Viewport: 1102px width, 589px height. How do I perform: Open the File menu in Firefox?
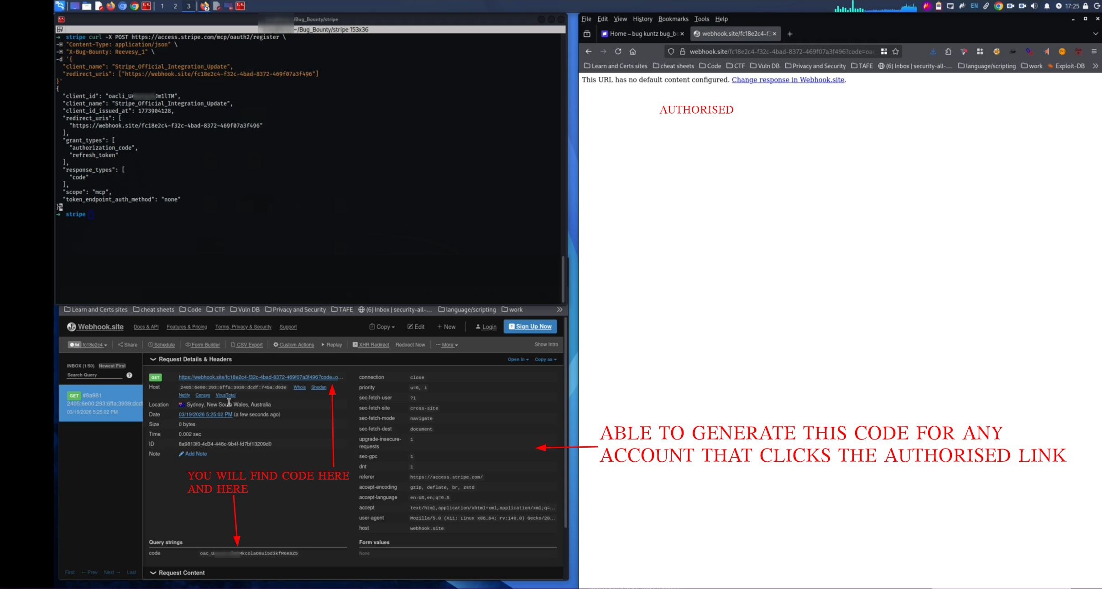click(586, 19)
